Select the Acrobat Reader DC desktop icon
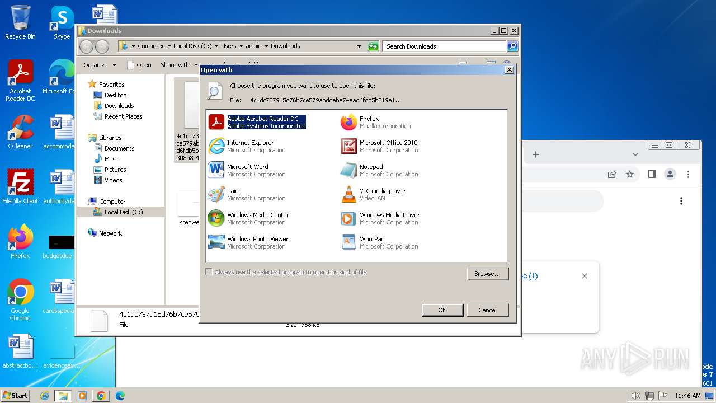Screen dimensions: 716x403 click(20, 81)
